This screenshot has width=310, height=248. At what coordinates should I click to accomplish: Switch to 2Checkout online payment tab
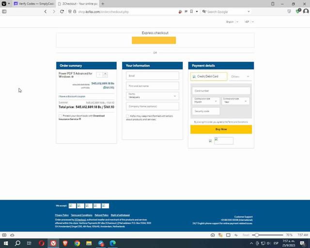pyautogui.click(x=77, y=3)
